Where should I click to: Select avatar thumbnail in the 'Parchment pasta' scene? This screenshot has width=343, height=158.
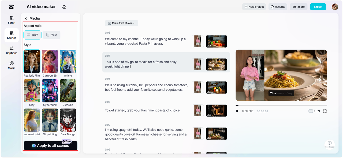tap(198, 110)
